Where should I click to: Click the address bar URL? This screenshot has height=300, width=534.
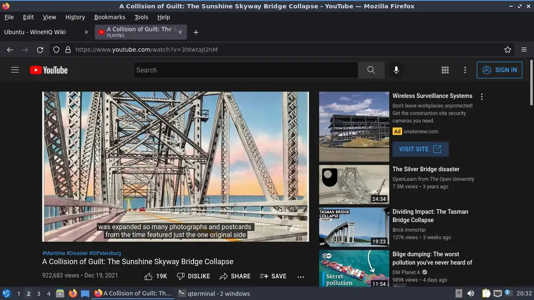[146, 50]
